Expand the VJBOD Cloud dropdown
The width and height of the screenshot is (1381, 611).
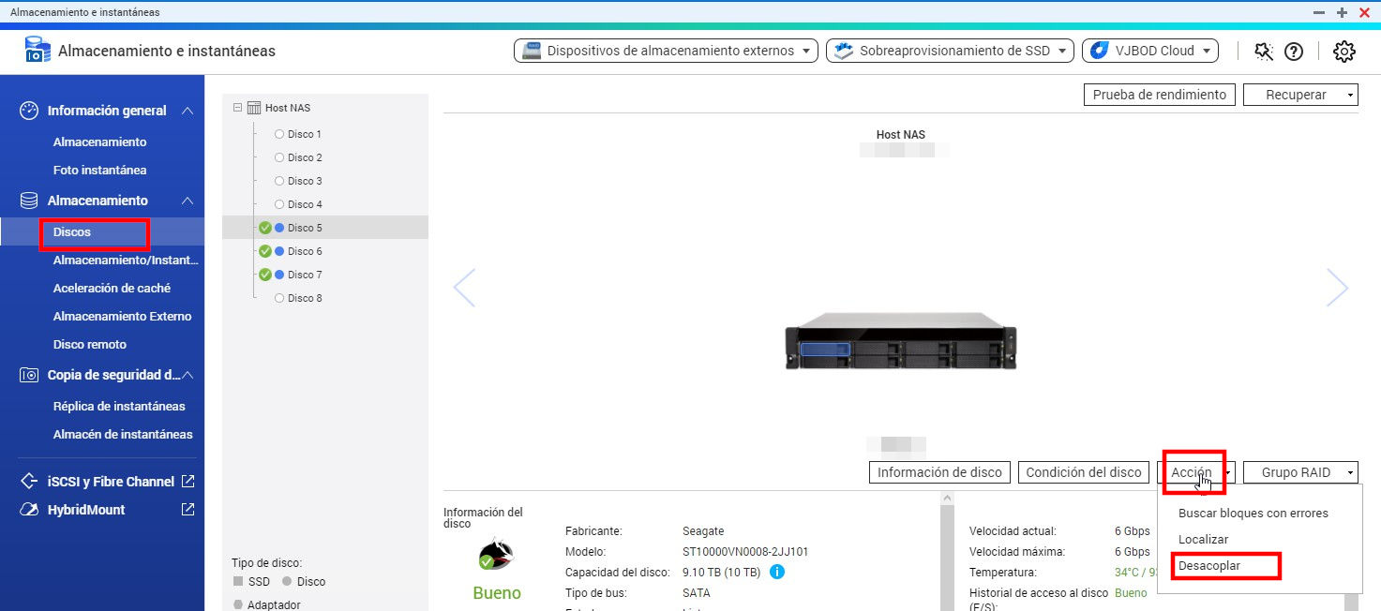[1149, 51]
